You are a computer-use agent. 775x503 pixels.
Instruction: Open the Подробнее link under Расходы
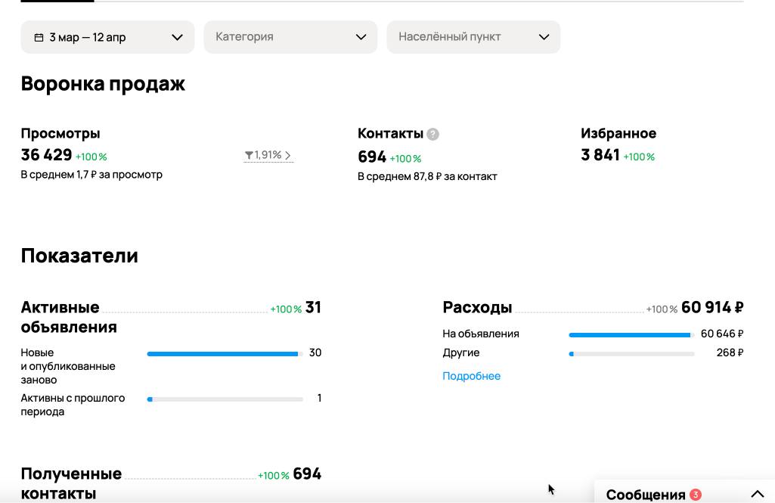click(471, 376)
